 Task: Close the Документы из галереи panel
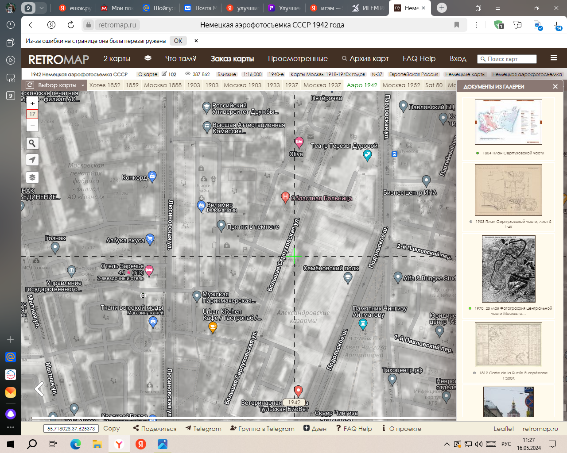[x=555, y=87]
